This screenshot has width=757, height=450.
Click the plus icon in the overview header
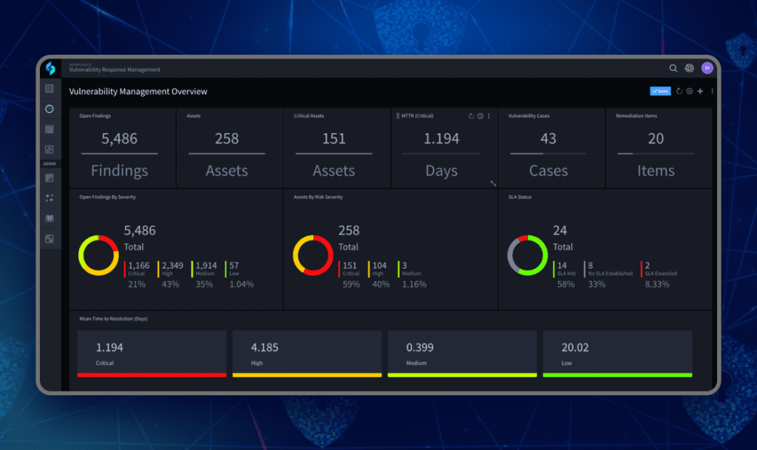point(699,91)
